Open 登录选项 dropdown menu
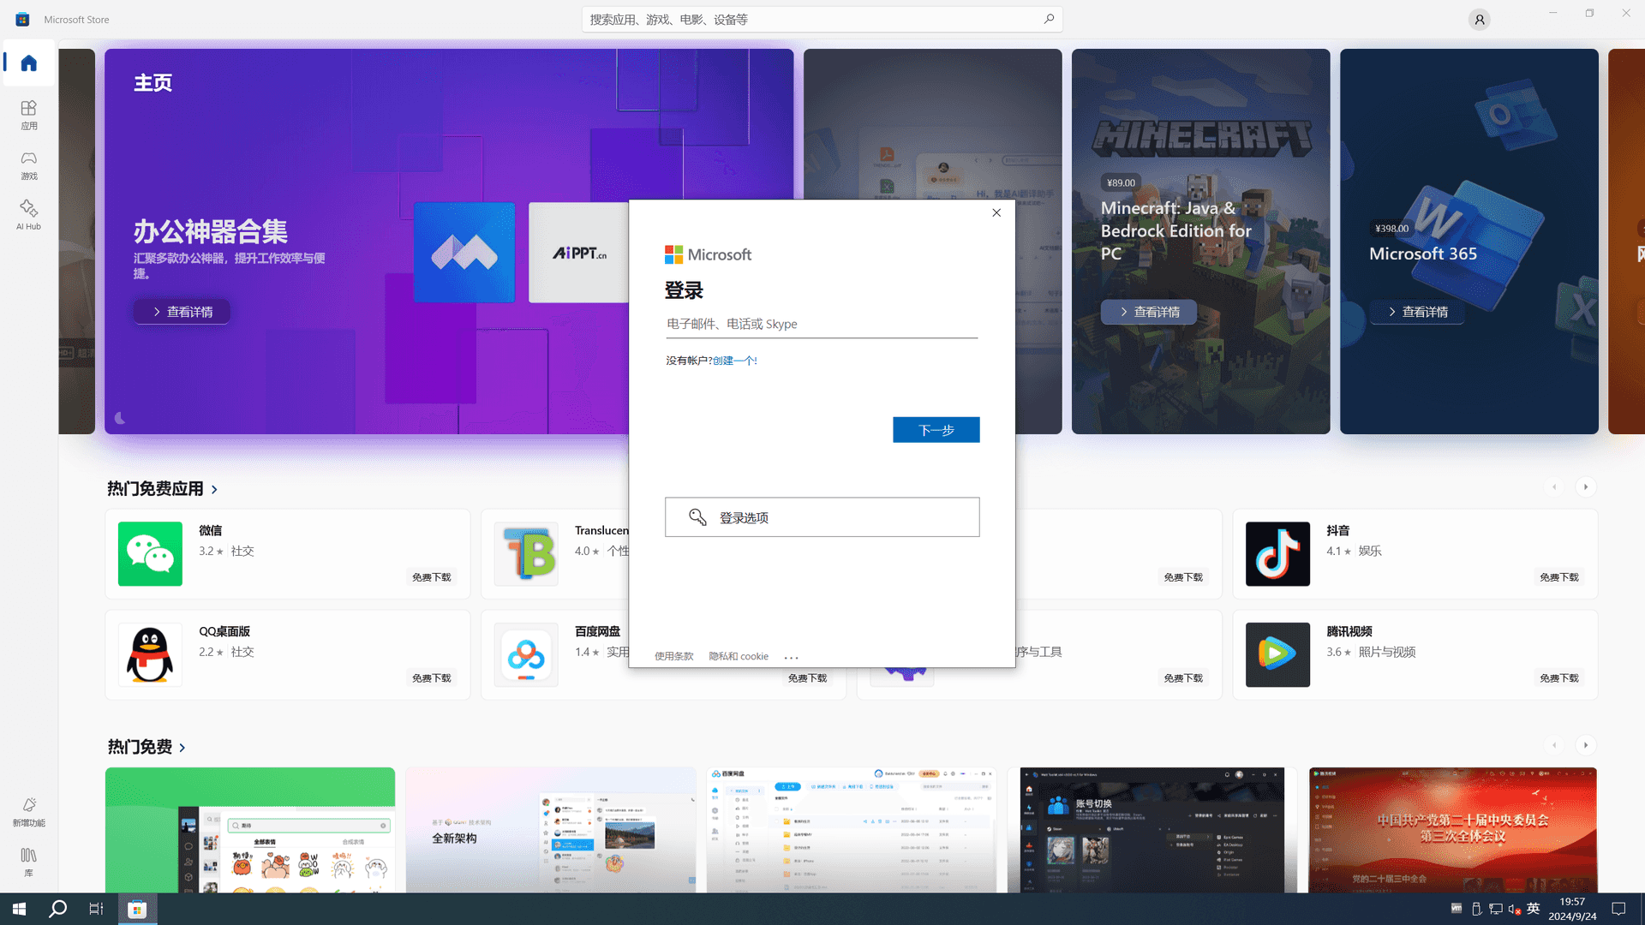The height and width of the screenshot is (925, 1645). pos(822,517)
